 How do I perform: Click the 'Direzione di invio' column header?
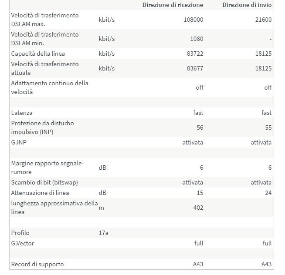pyautogui.click(x=247, y=5)
